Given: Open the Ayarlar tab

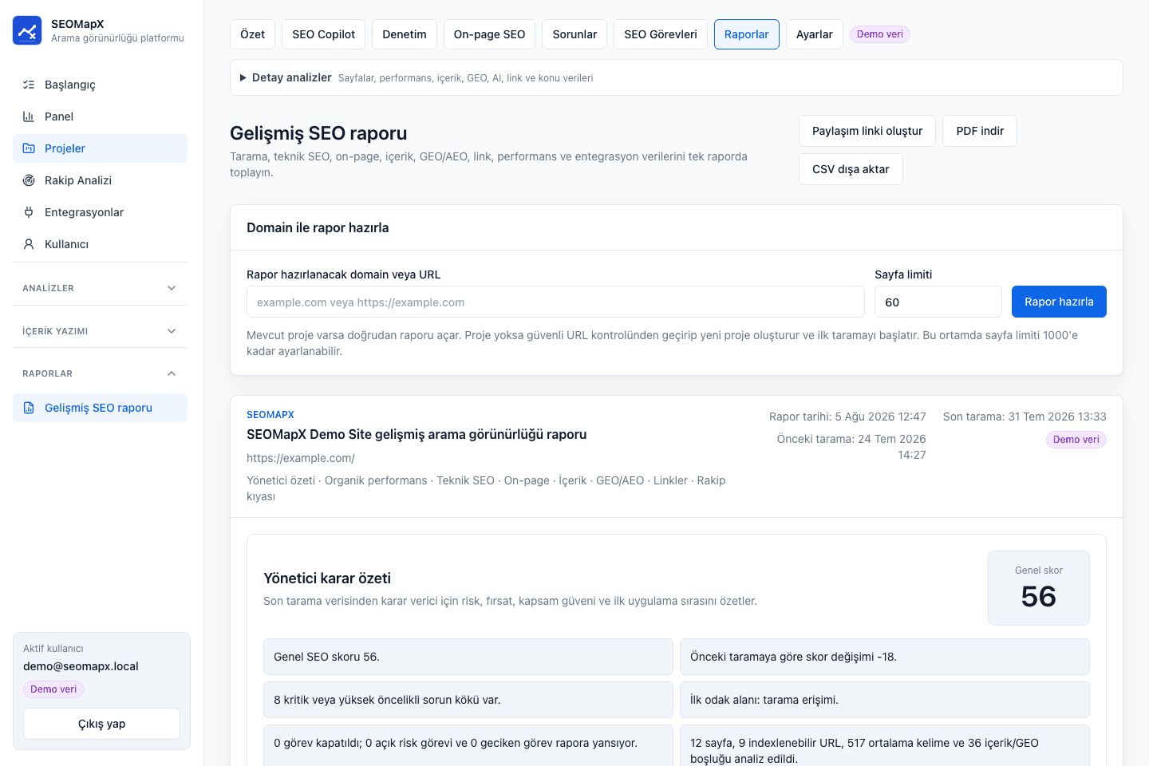Looking at the screenshot, I should [x=815, y=34].
